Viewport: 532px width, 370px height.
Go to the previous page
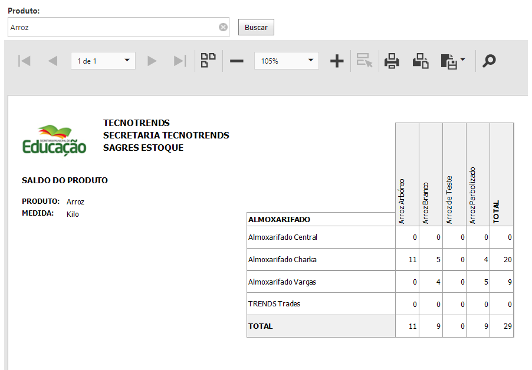pyautogui.click(x=53, y=61)
